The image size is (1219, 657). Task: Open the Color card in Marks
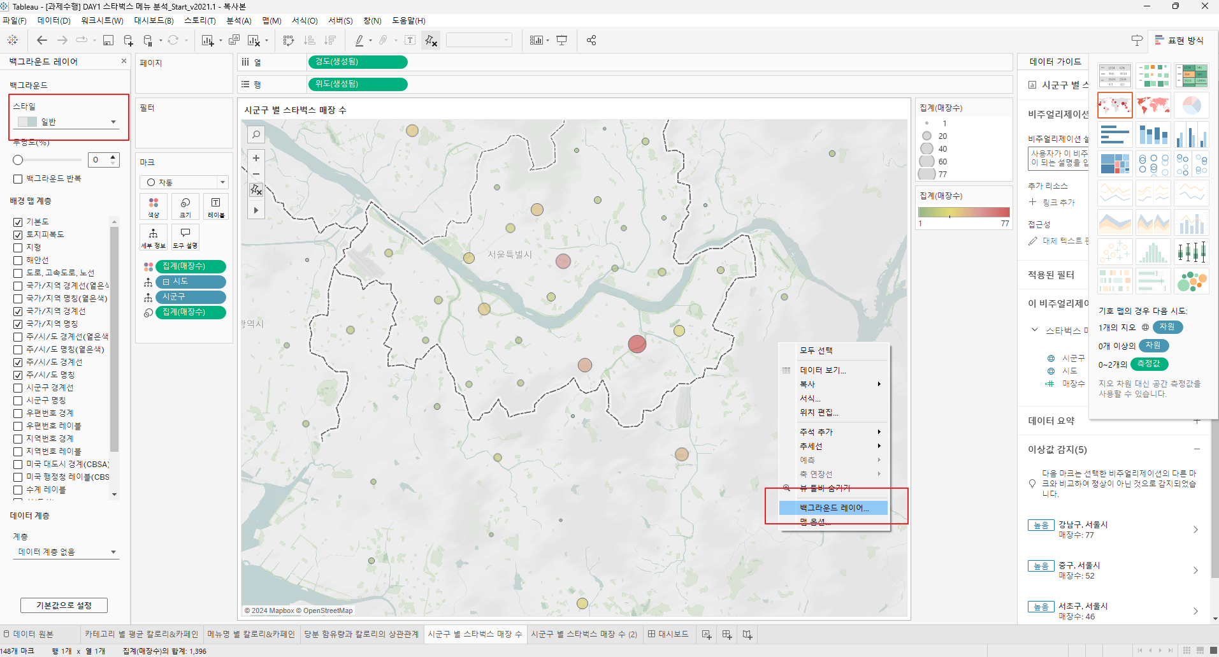[154, 207]
